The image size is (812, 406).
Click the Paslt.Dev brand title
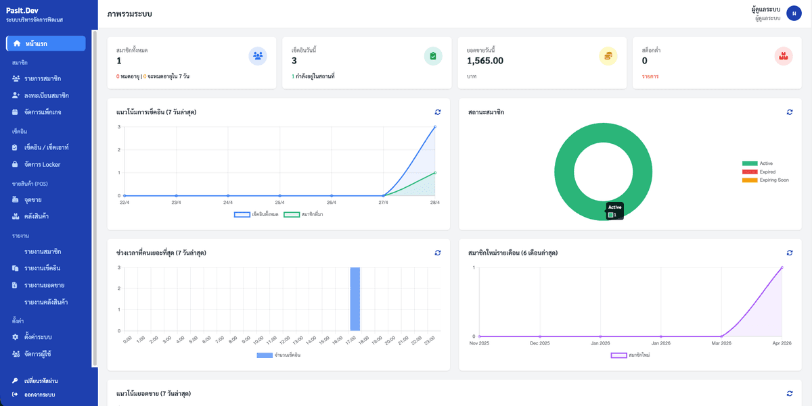[x=22, y=10]
